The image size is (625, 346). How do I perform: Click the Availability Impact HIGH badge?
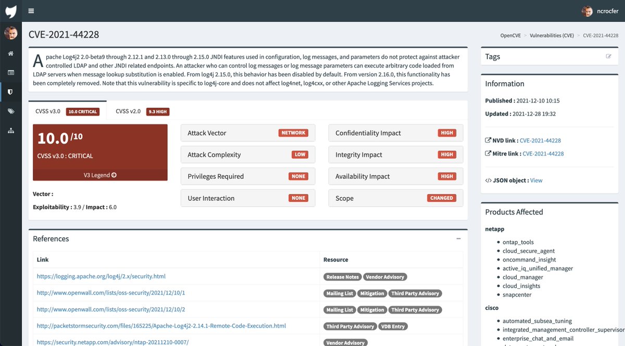tap(447, 176)
